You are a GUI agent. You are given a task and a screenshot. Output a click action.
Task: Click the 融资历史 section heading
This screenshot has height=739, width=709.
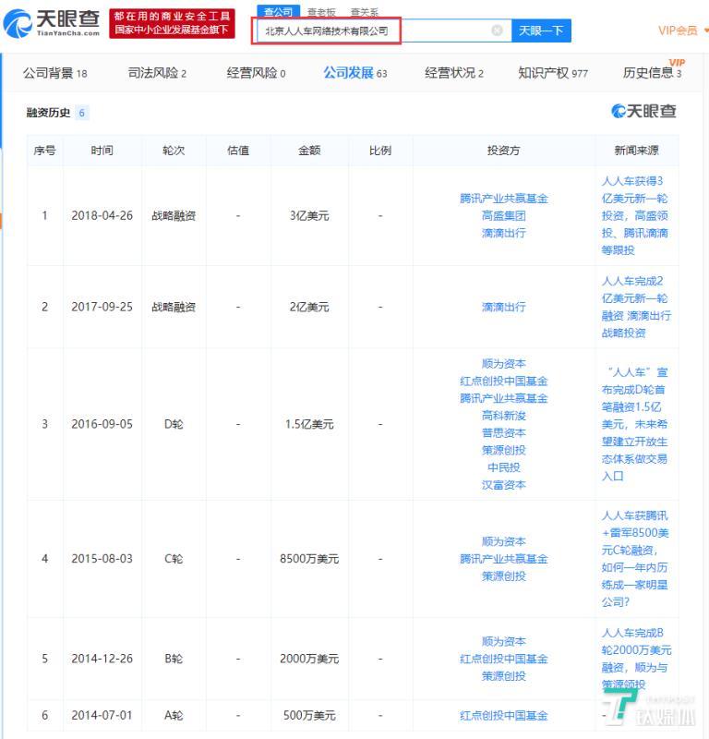click(x=48, y=113)
